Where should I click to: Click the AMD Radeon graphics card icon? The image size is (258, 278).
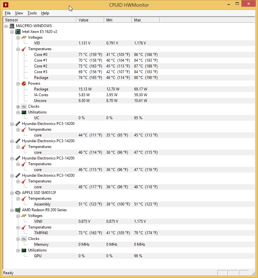tap(18, 210)
